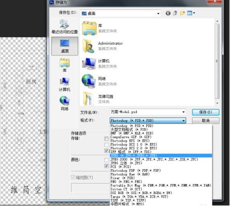This screenshot has height=206, width=230.
Task: Collapse the 格式 format dropdown
Action: 183,120
